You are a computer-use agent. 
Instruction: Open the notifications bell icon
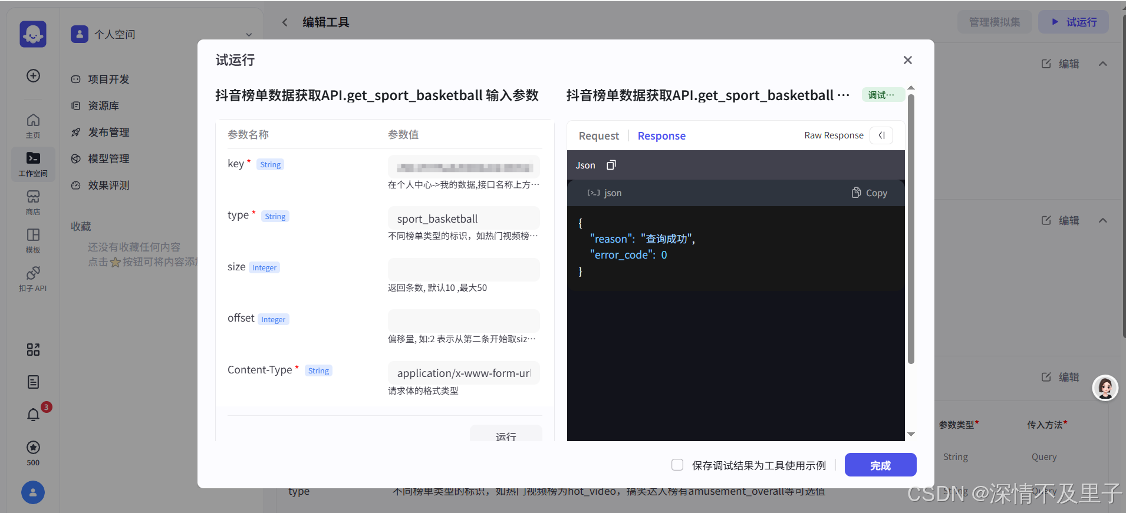pyautogui.click(x=33, y=415)
